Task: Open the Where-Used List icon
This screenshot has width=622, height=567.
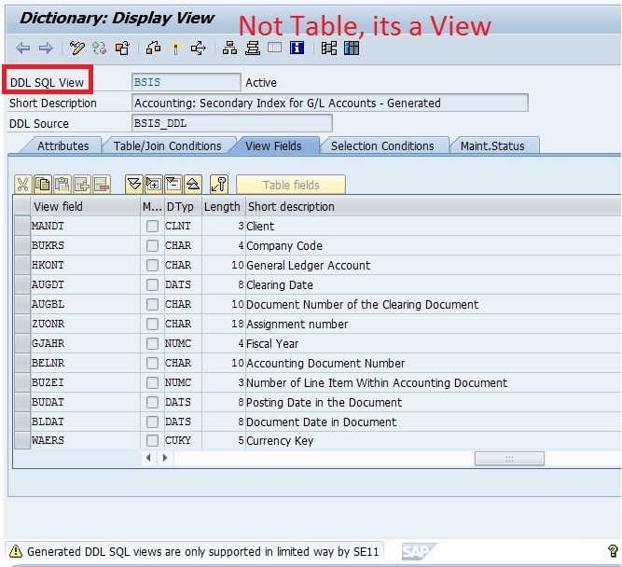Action: [x=199, y=48]
